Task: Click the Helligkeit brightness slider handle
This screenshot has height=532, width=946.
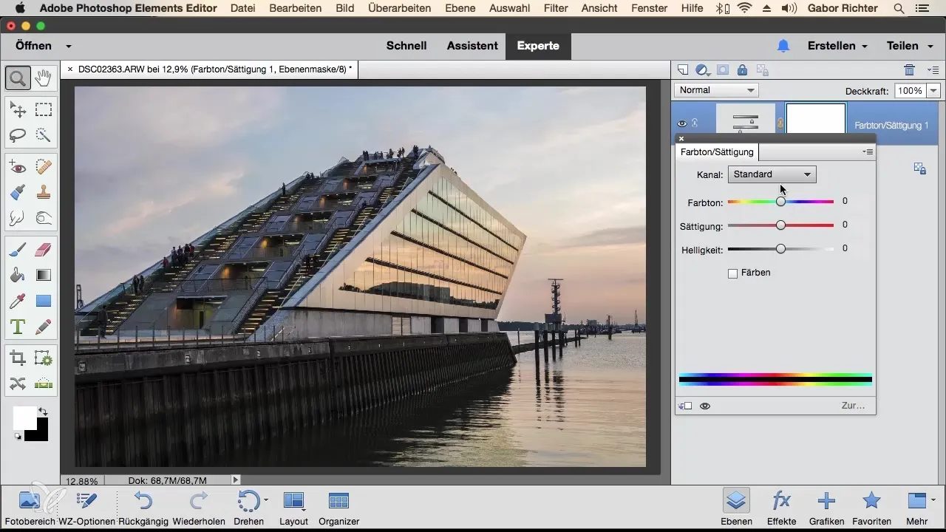Action: click(x=780, y=249)
